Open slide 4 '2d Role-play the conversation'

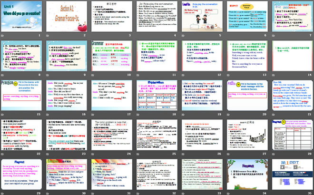(x=157, y=16)
